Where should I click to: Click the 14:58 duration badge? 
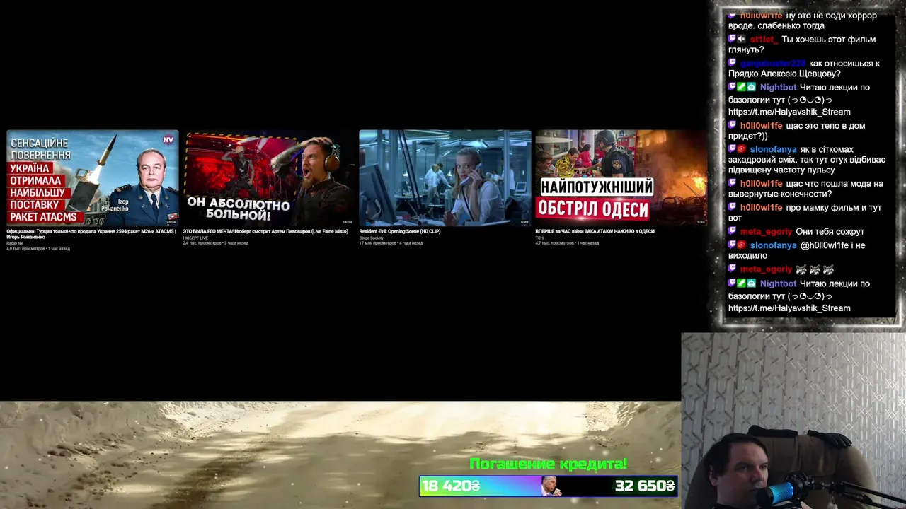click(347, 222)
